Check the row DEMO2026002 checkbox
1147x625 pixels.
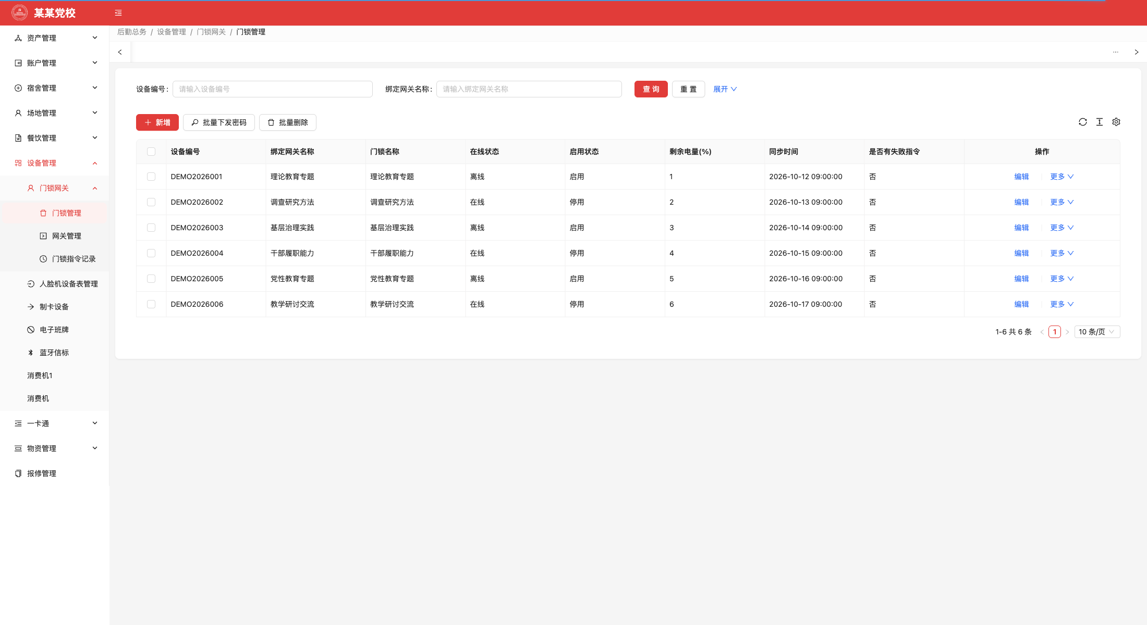[151, 202]
